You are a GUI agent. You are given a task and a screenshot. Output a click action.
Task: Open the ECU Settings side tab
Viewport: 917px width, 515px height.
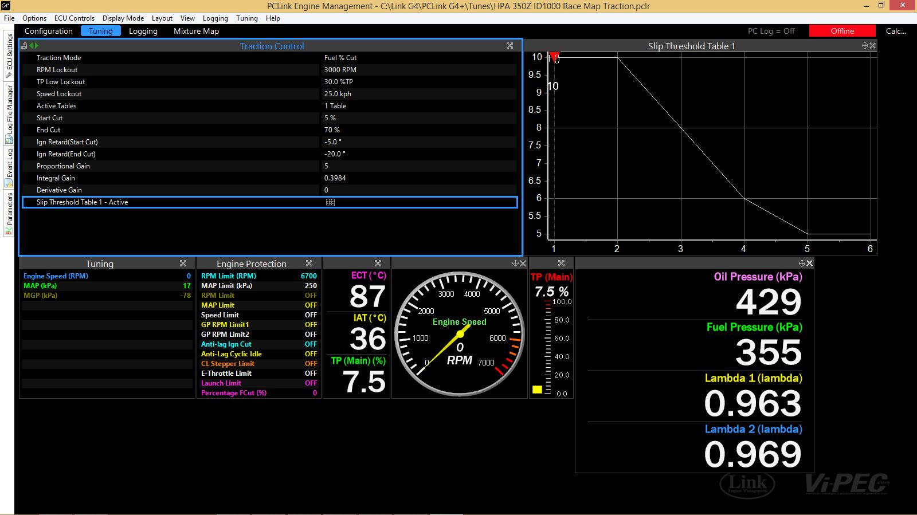[9, 56]
